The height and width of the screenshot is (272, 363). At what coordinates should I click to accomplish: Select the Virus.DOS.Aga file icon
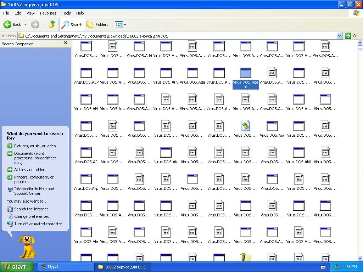coord(192,73)
